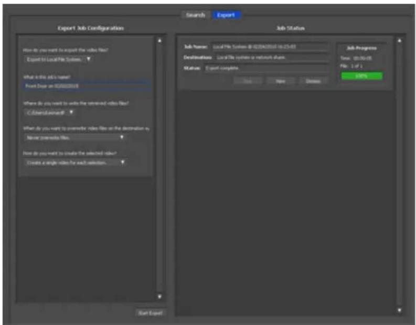Click the Status 'Export complete' field

pyautogui.click(x=266, y=68)
